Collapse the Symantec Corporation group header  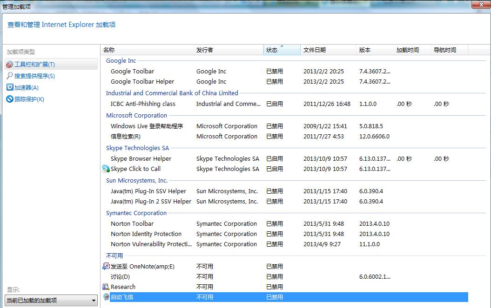136,213
